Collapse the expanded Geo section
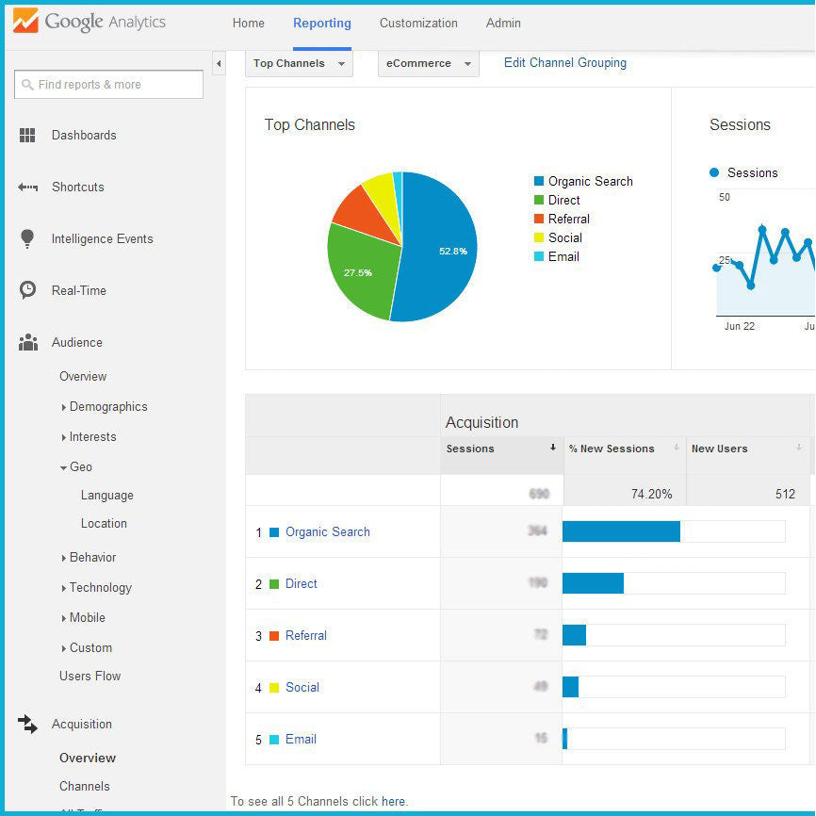816x816 pixels. 63,466
